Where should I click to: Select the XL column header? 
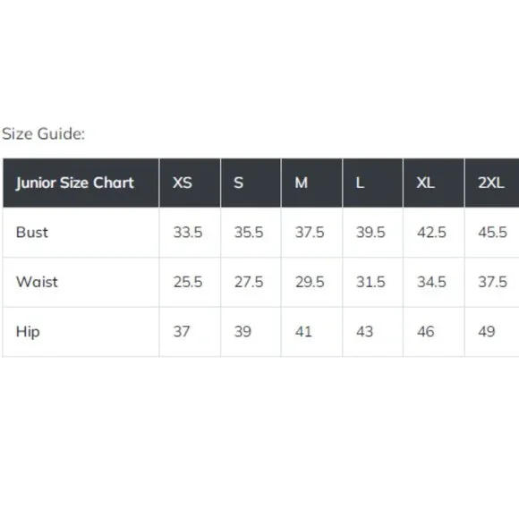[x=434, y=183]
